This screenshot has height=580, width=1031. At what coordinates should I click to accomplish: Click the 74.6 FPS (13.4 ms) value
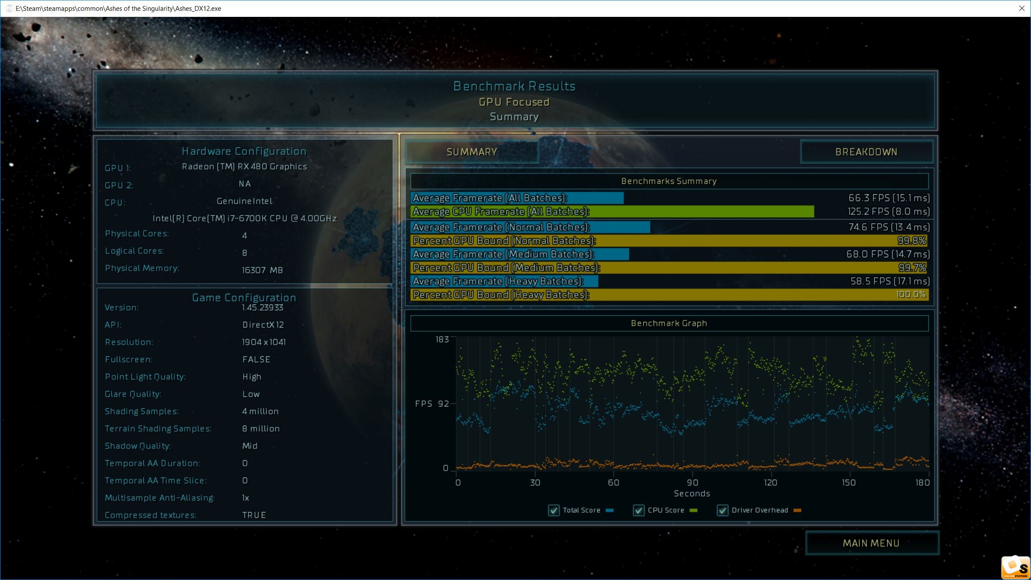tap(889, 227)
